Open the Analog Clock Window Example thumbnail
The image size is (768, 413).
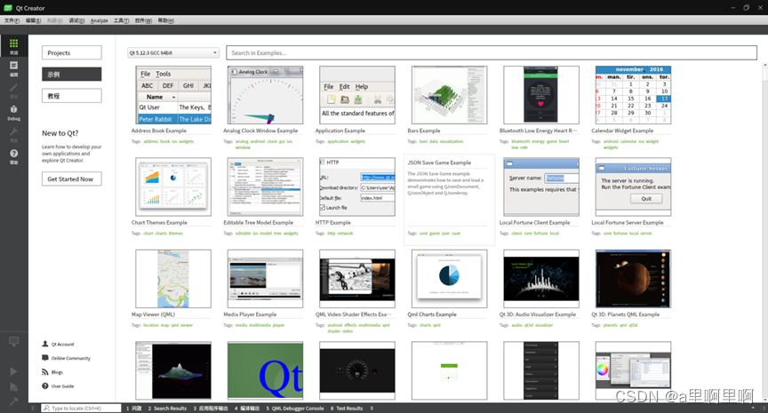(x=265, y=95)
